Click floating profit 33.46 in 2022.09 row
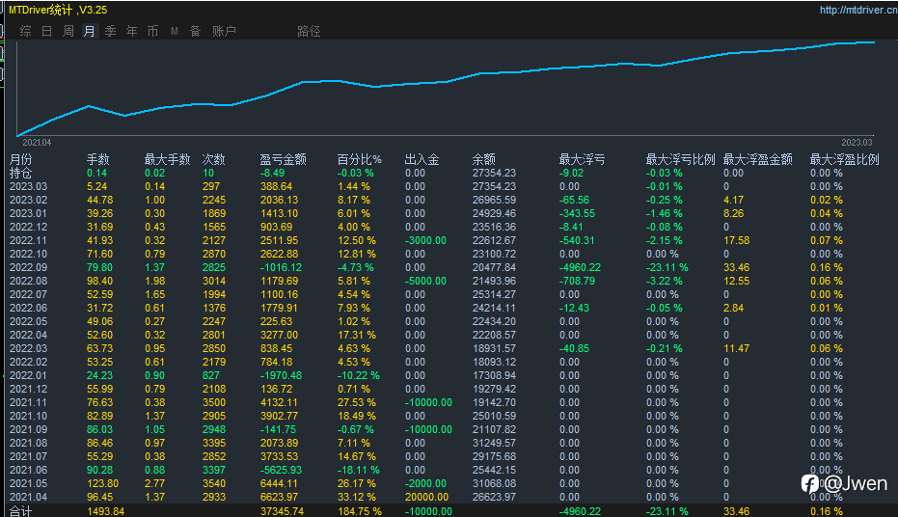This screenshot has width=898, height=517. tap(737, 267)
